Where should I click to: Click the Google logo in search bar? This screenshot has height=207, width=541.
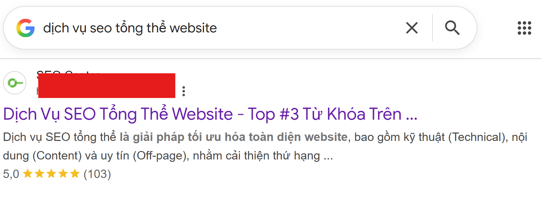click(26, 28)
